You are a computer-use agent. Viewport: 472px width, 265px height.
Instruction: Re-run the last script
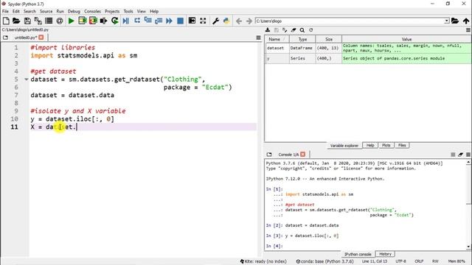point(115,21)
